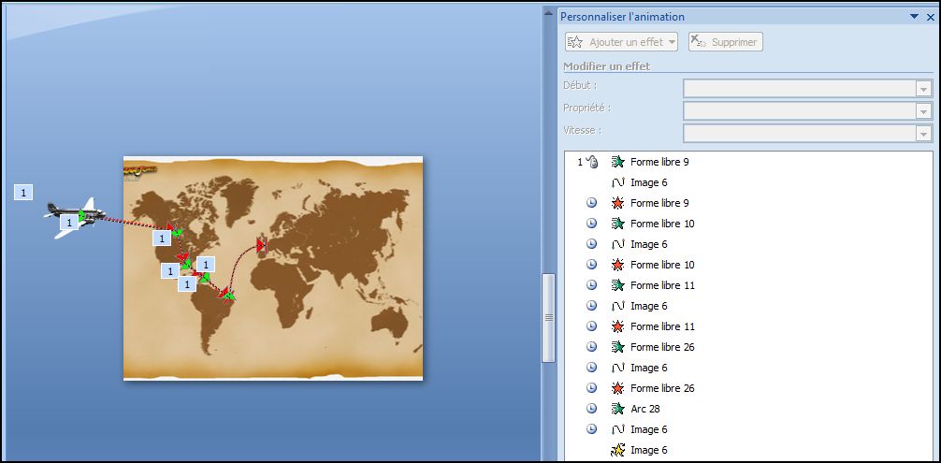This screenshot has height=463, width=941.
Task: Select the Forme libre 26 exit row text
Action: (662, 388)
